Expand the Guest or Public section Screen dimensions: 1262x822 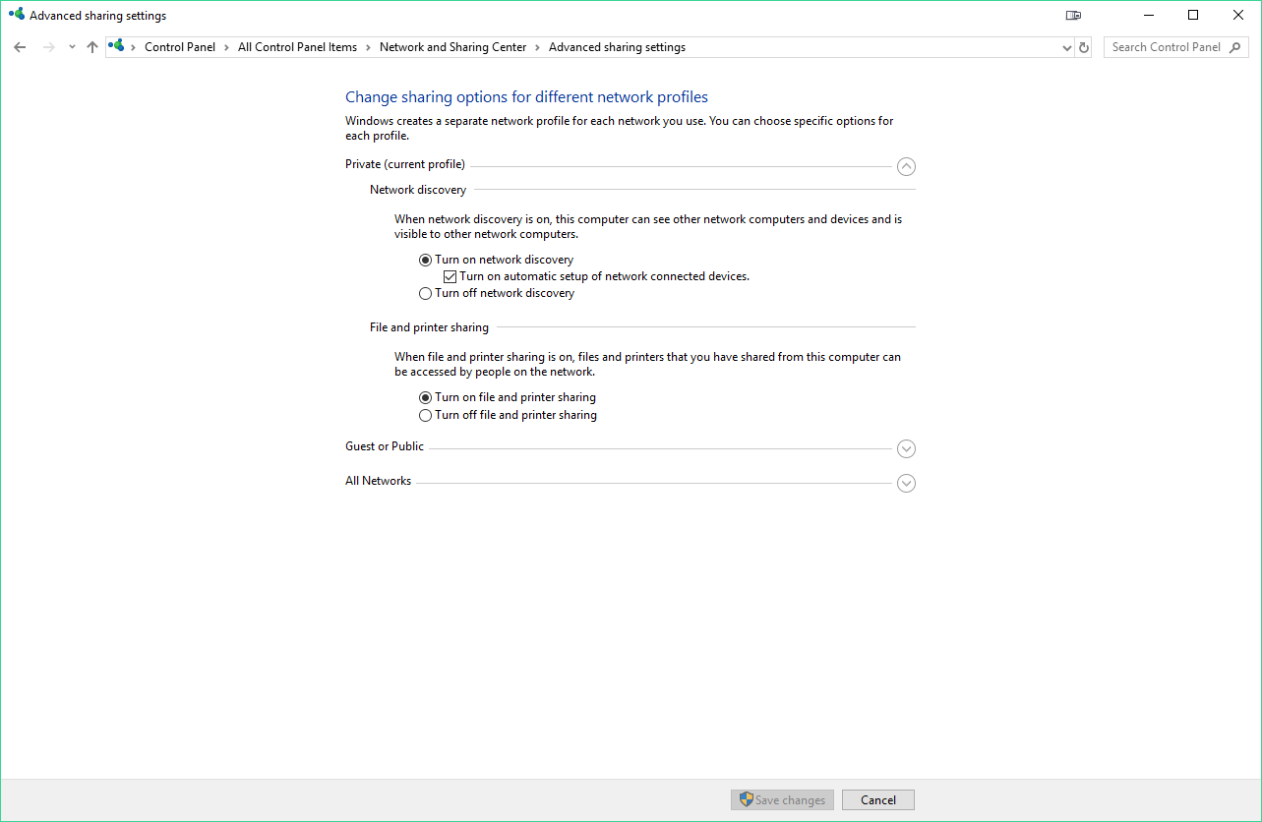(x=907, y=449)
